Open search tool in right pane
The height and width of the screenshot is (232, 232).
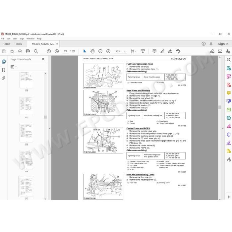click(x=229, y=60)
